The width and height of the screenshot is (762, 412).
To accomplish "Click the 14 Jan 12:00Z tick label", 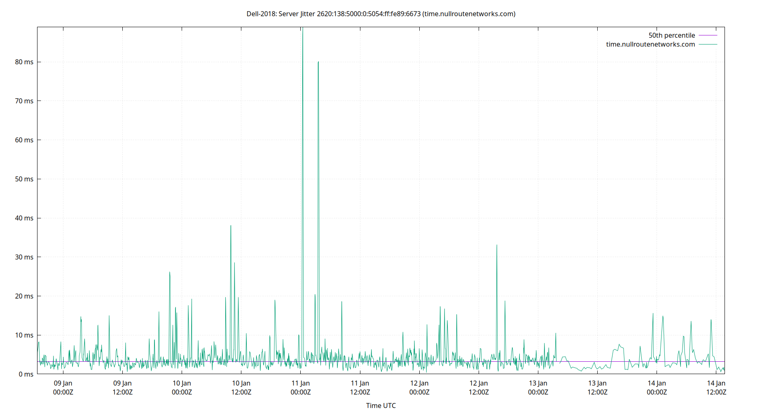I will pyautogui.click(x=716, y=388).
